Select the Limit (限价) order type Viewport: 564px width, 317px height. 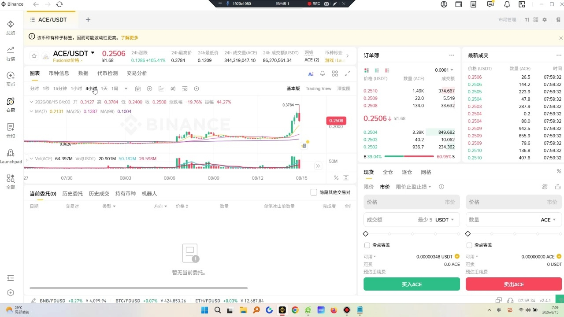(369, 187)
